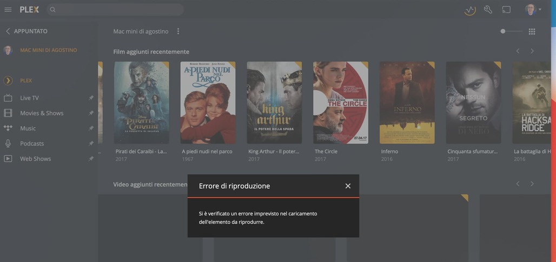Screen dimensions: 556x262
Task: Click the Music Tidal icon
Action: (8, 128)
